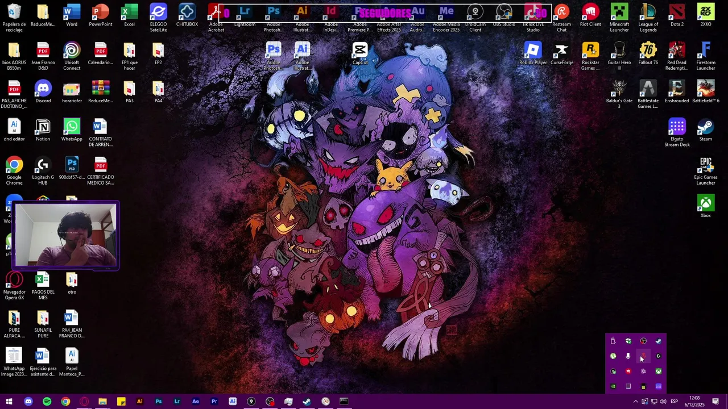This screenshot has width=728, height=409.
Task: Open Rockstar Games launcher shortcut
Action: [x=590, y=56]
